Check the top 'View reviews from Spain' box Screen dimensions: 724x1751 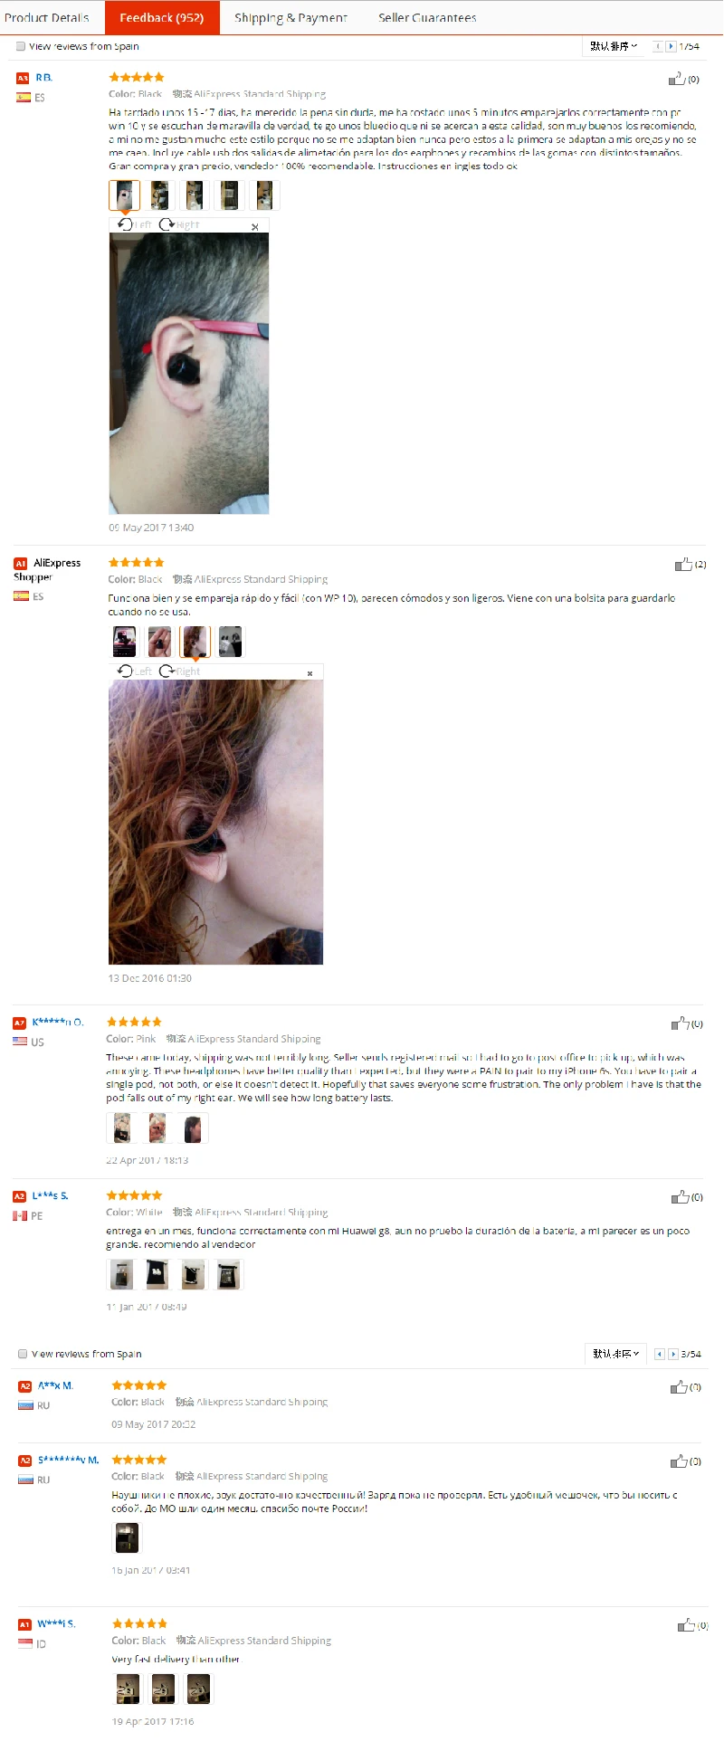[20, 46]
